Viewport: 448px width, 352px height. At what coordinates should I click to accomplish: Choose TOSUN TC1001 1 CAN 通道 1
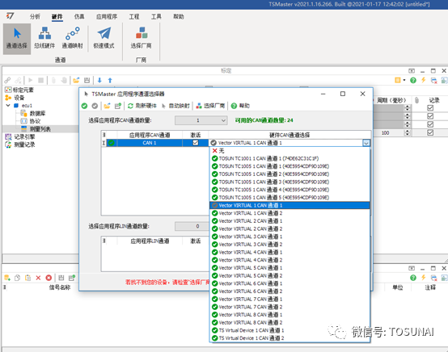290,158
